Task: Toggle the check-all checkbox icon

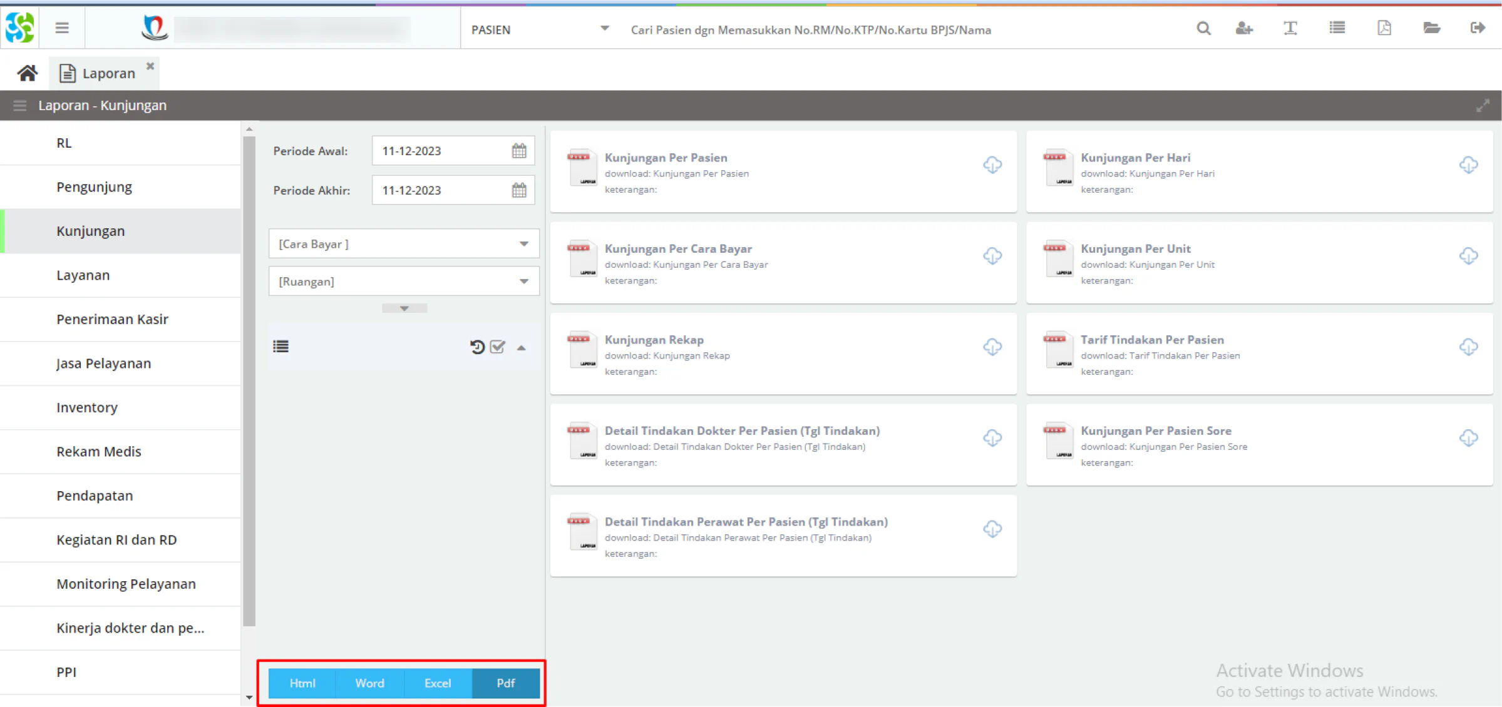Action: coord(498,347)
